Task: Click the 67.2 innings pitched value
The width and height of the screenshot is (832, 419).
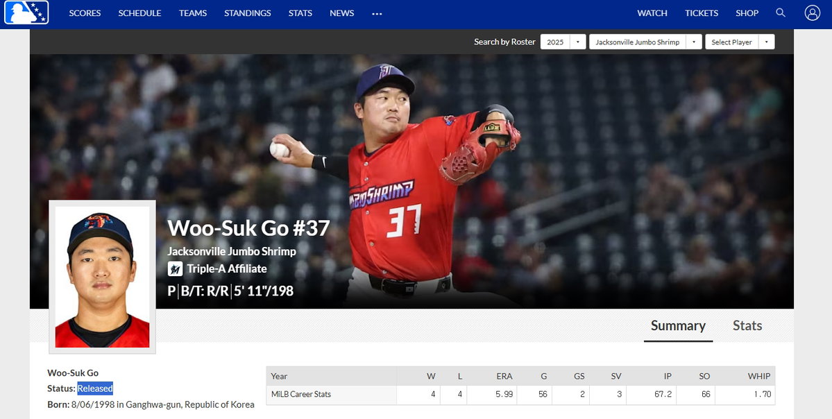Action: pyautogui.click(x=663, y=395)
